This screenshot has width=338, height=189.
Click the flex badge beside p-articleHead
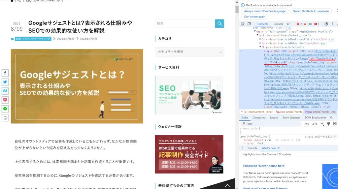tap(331, 40)
